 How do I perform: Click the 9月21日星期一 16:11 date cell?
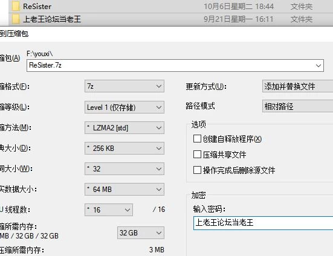click(x=239, y=19)
